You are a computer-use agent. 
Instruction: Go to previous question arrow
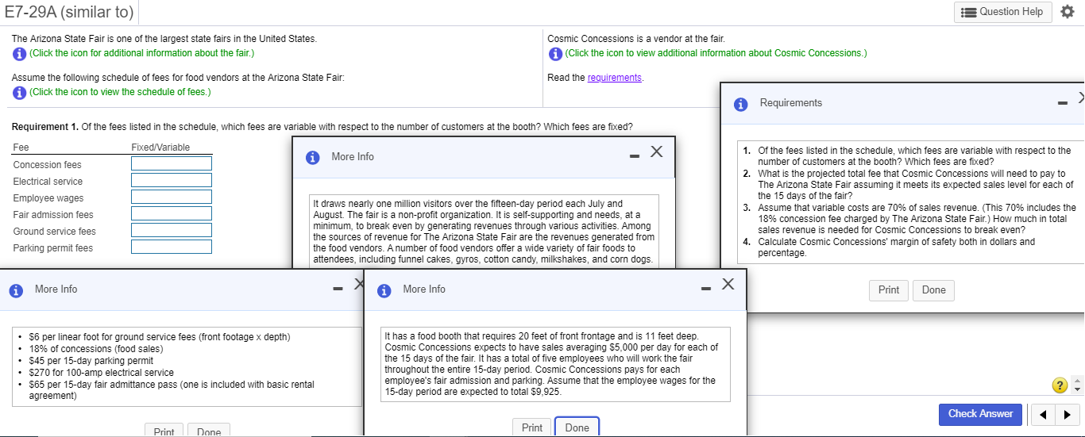click(x=1044, y=414)
